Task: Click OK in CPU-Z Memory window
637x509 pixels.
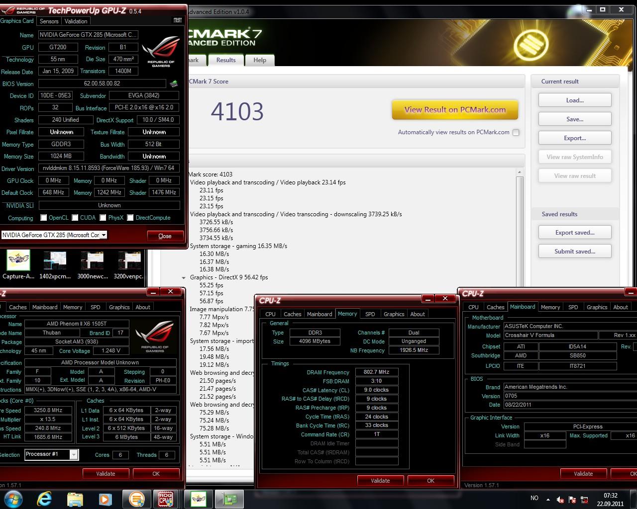Action: [x=430, y=481]
